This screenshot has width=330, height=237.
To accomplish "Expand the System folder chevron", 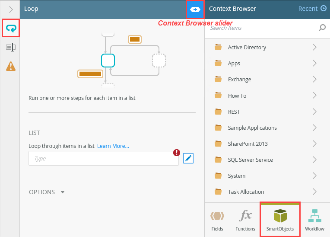I will [x=314, y=176].
